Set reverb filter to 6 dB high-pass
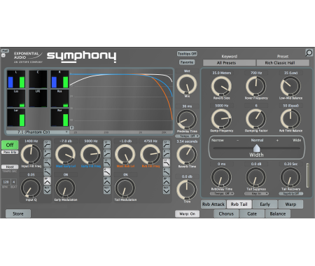 click(167, 153)
